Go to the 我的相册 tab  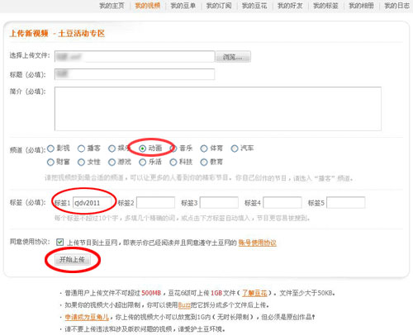point(361,6)
